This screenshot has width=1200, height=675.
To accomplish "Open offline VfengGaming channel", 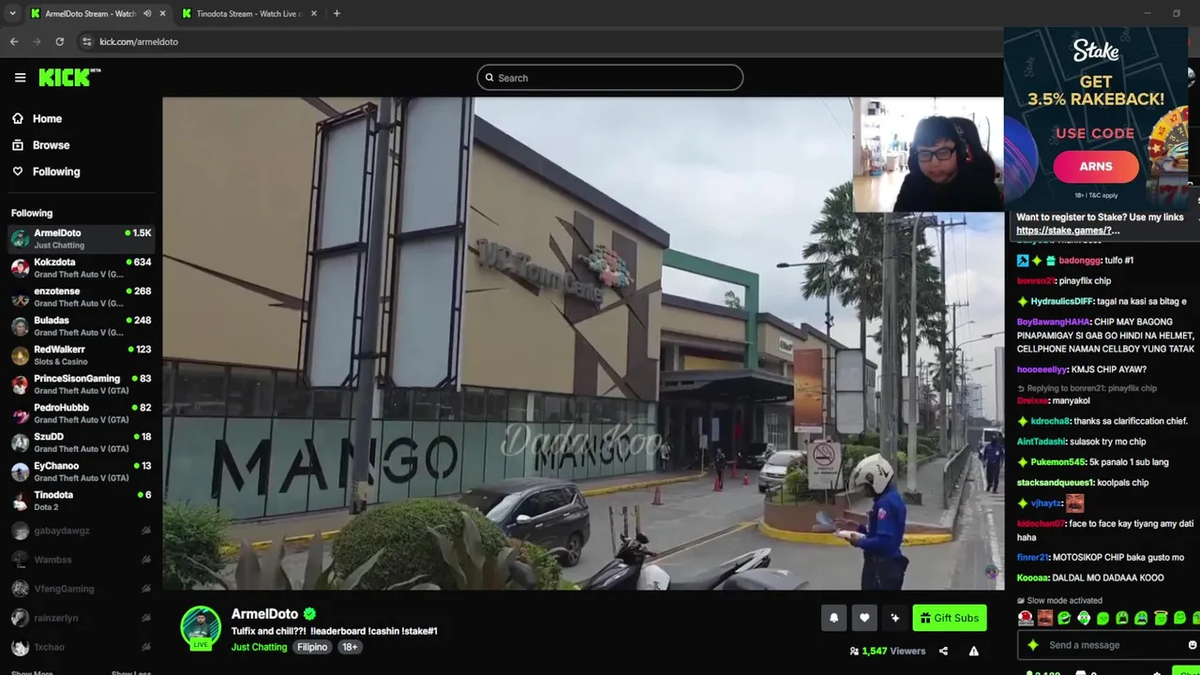I will point(81,589).
